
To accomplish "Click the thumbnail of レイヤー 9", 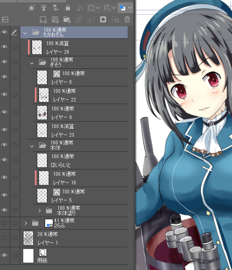I will [42, 113].
